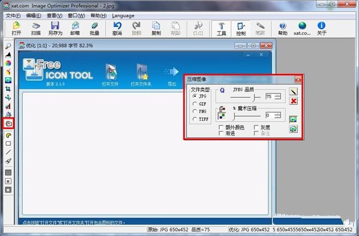Click the status text 品质=75

pyautogui.click(x=200, y=229)
